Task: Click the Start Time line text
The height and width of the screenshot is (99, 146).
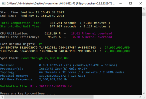Action: [32, 12]
